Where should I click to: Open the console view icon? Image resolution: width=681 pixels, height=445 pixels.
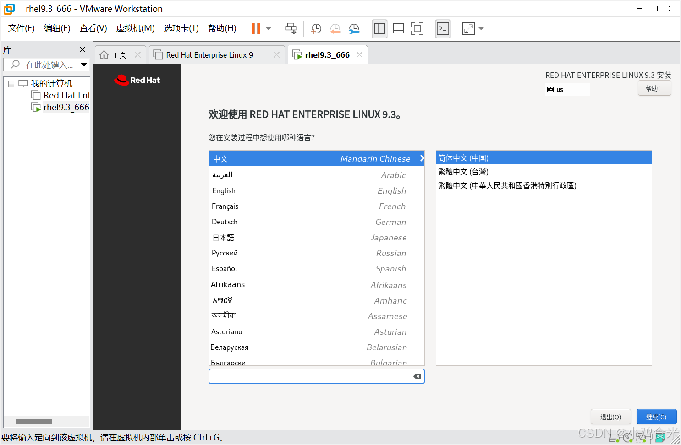(x=443, y=28)
